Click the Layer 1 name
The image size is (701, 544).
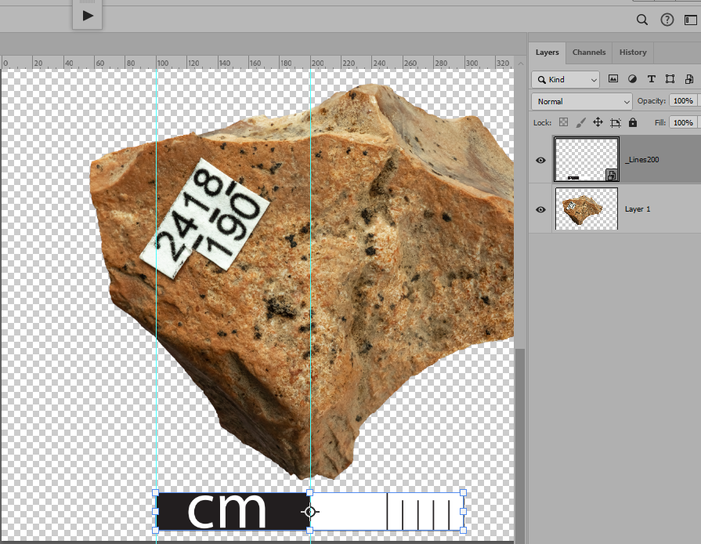(638, 209)
